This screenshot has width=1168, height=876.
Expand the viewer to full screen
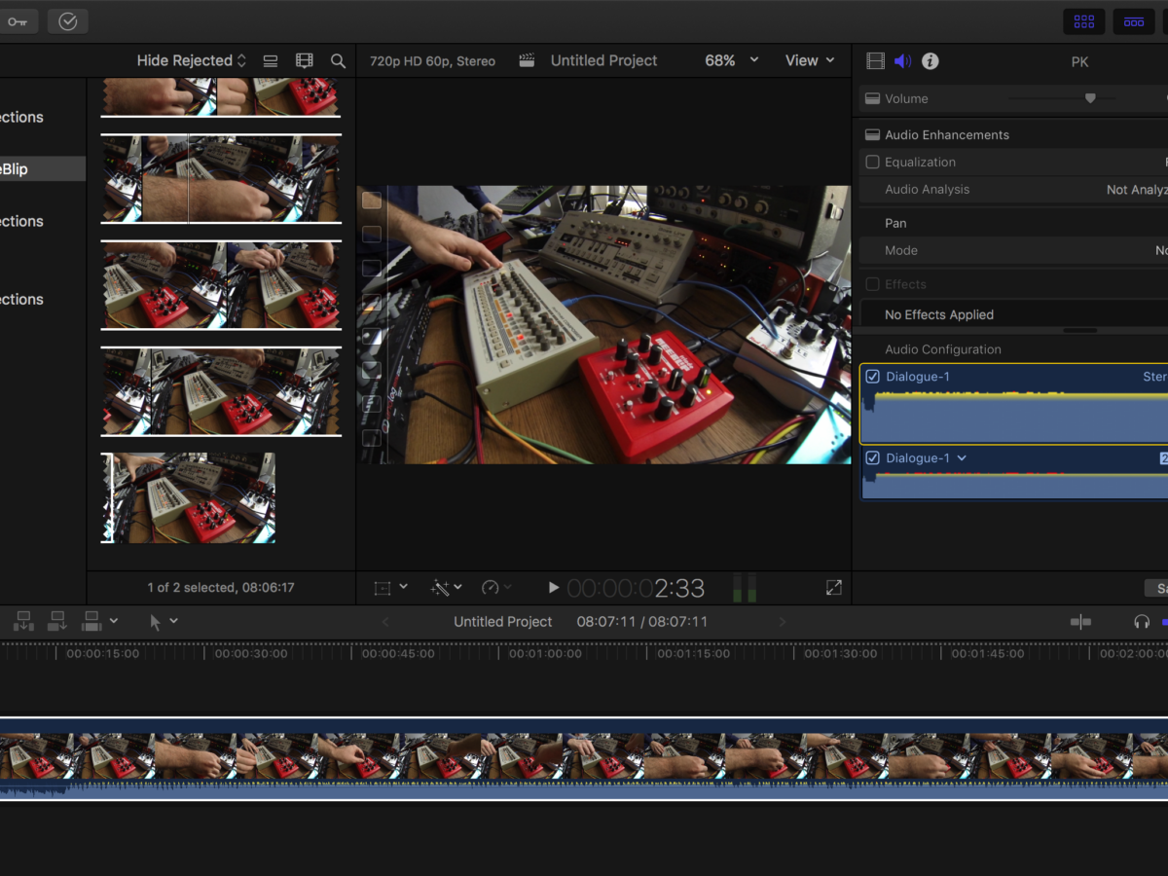(x=833, y=588)
